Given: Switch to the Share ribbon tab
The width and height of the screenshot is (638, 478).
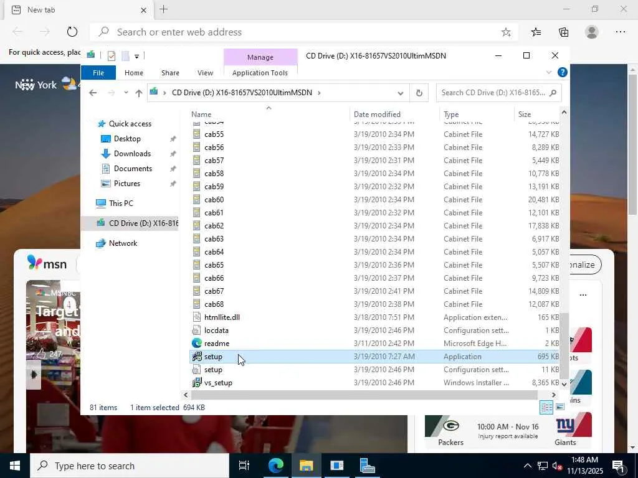Looking at the screenshot, I should click(x=170, y=73).
